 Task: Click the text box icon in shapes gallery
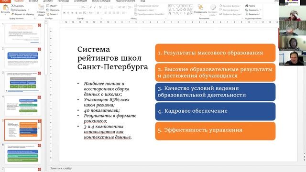coord(170,6)
